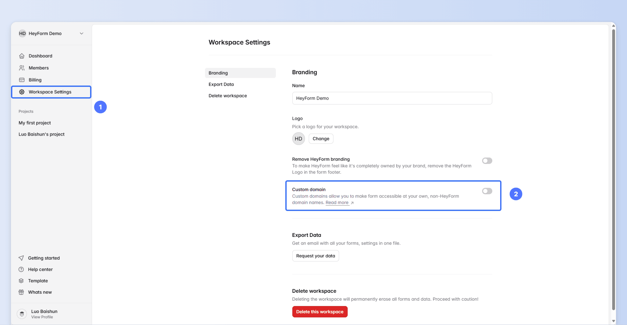Click the Custom domain label text

click(309, 190)
